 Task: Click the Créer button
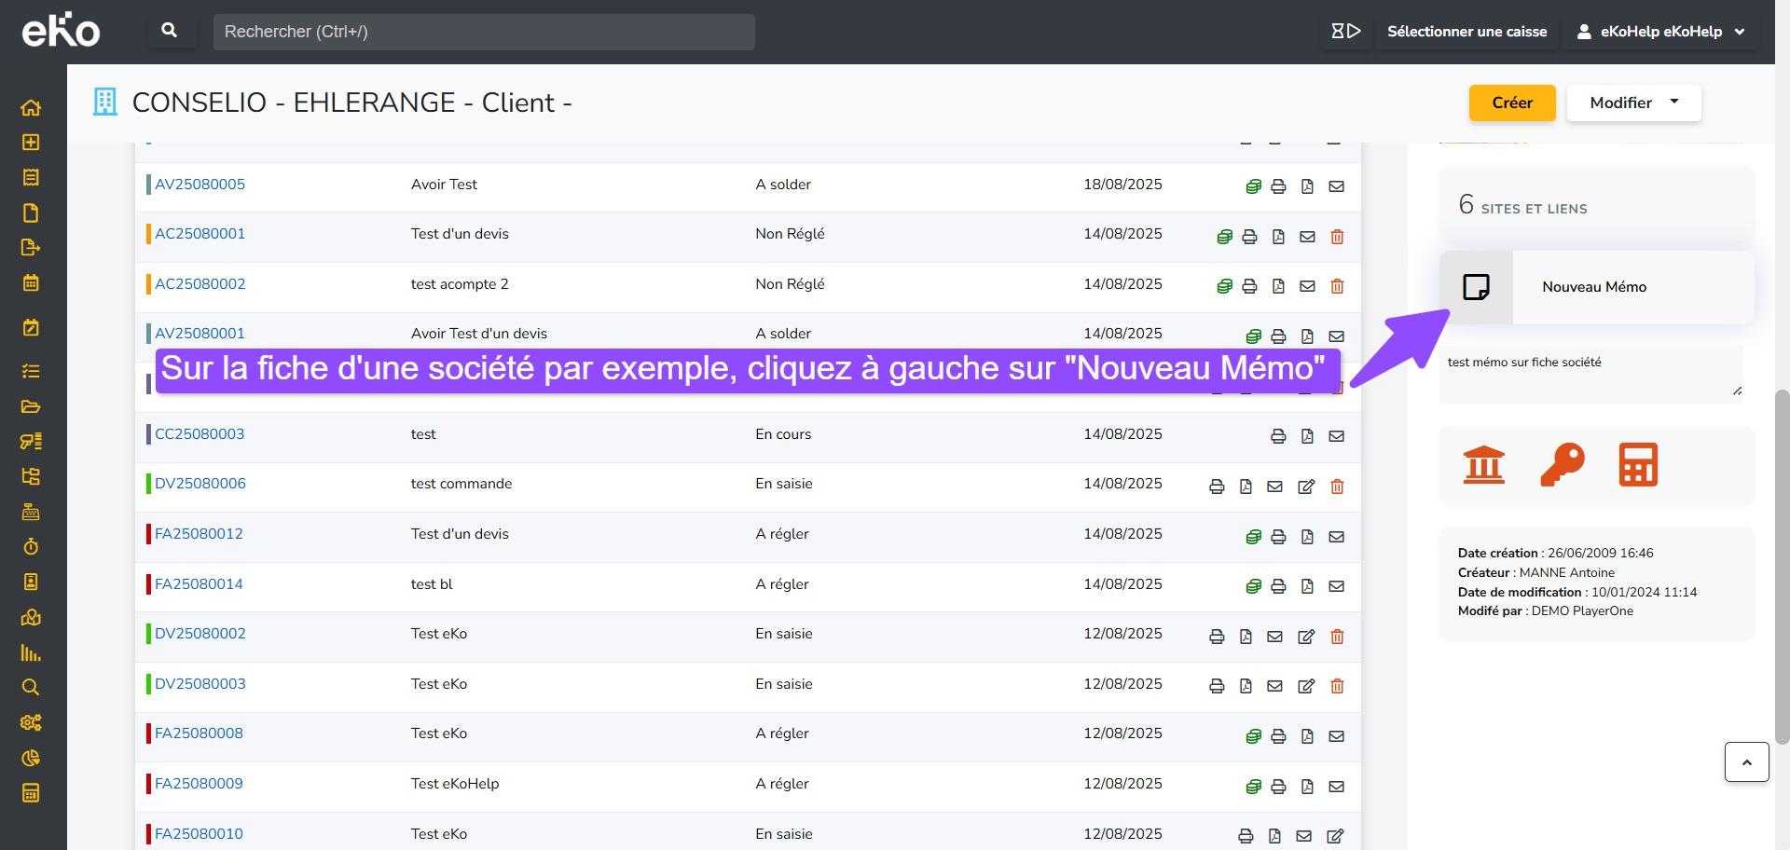pyautogui.click(x=1511, y=103)
